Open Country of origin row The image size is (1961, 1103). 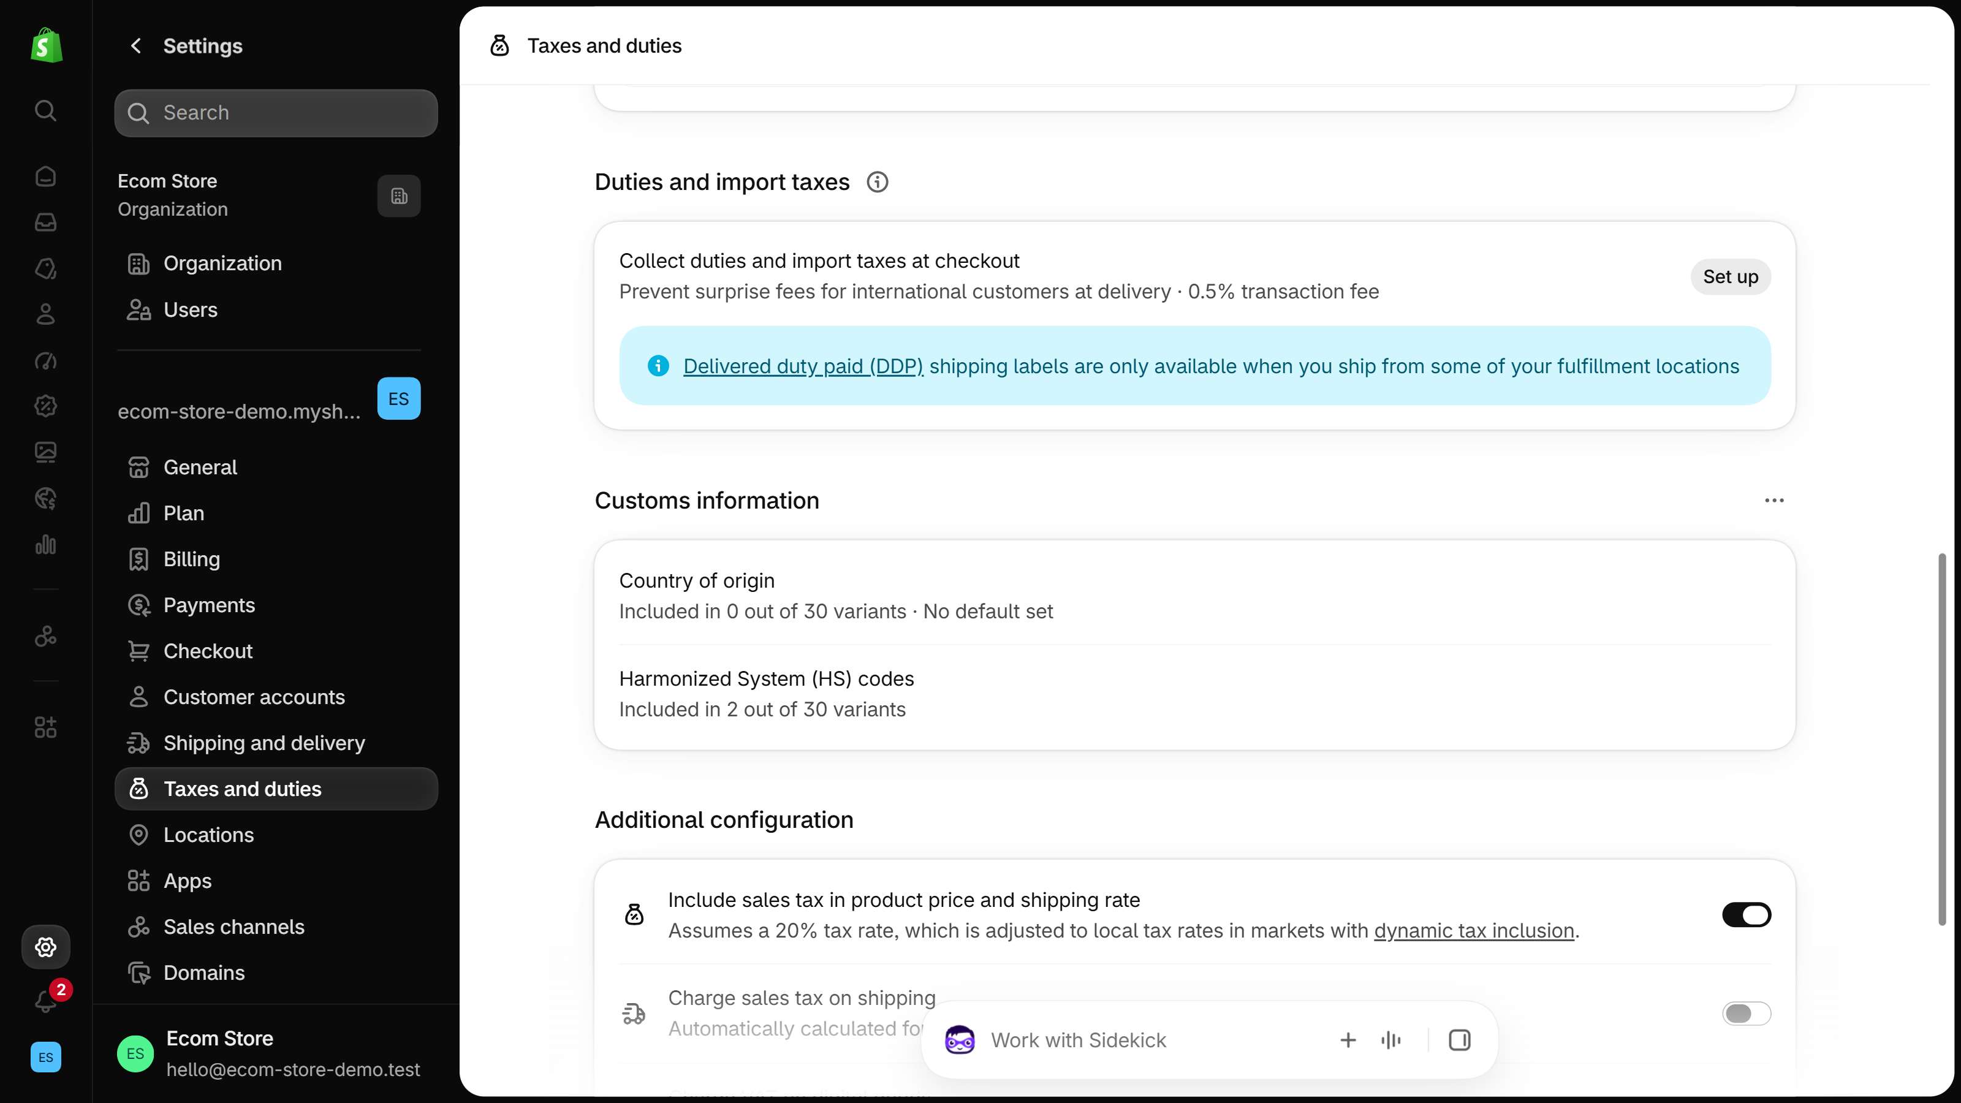click(x=1194, y=596)
